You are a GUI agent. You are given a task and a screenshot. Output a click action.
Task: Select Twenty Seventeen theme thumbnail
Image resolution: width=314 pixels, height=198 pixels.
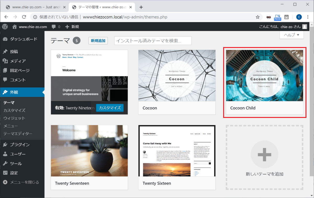coord(89,151)
